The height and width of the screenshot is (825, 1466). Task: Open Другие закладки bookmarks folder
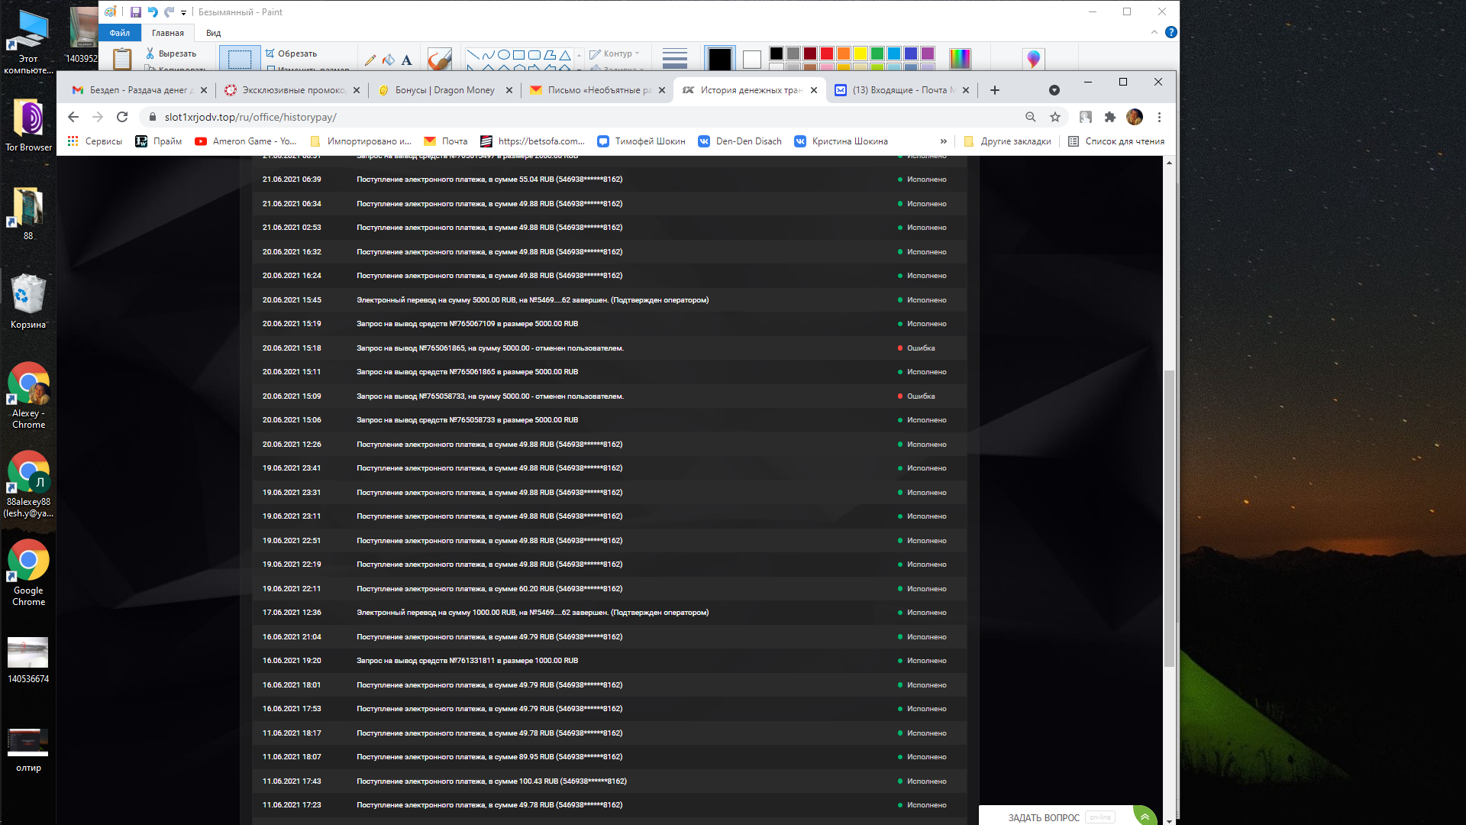[1008, 141]
